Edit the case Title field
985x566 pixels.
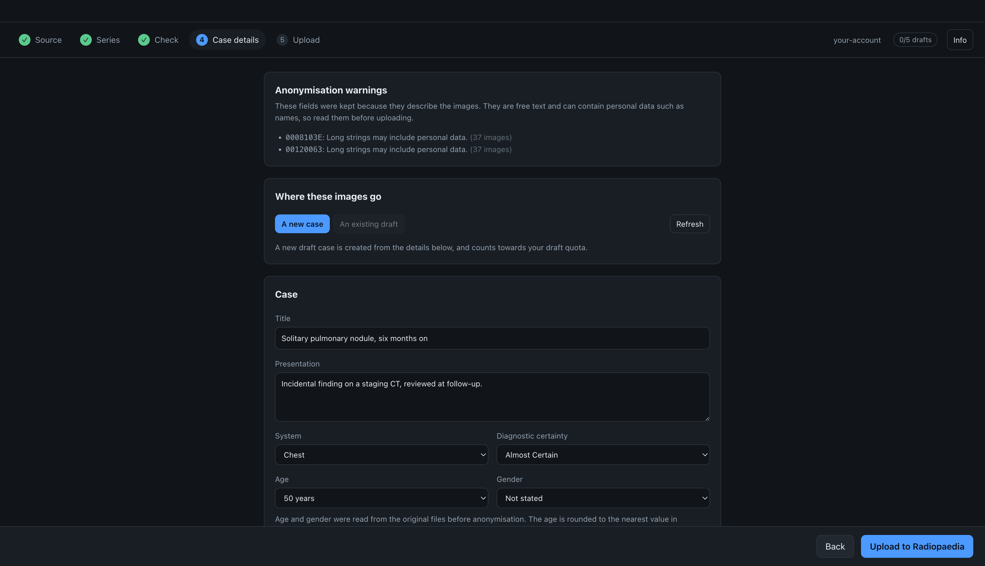[492, 338]
